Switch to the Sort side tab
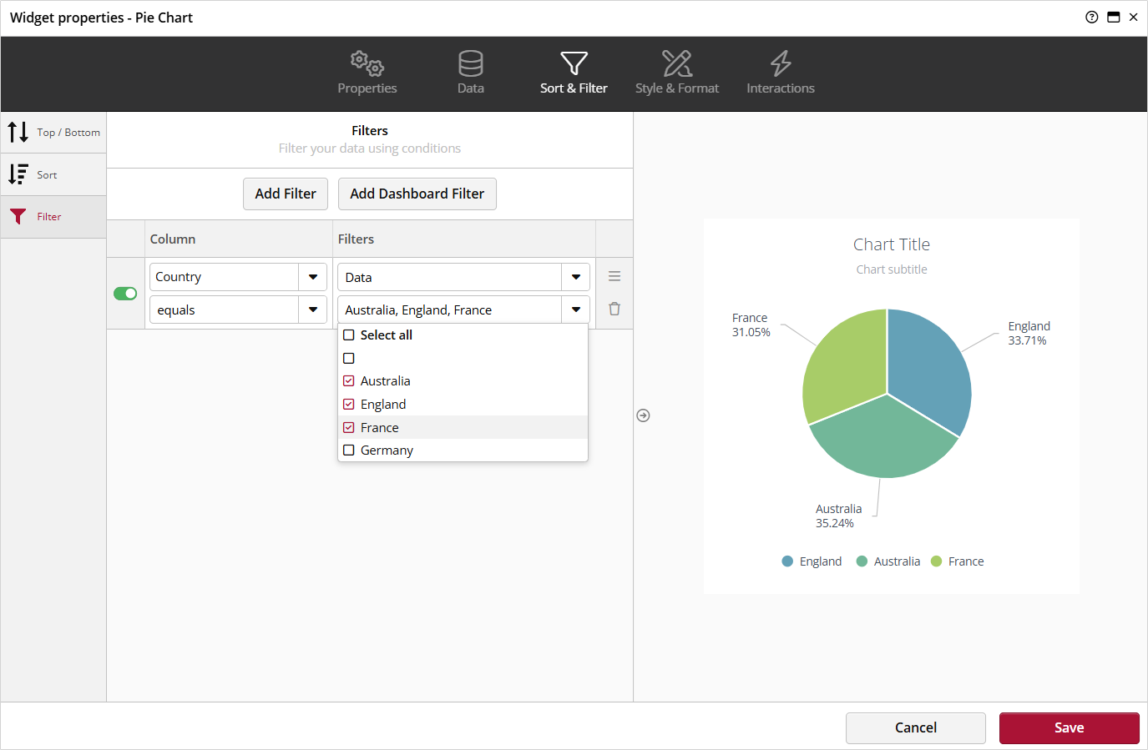Image resolution: width=1148 pixels, height=750 pixels. [53, 175]
